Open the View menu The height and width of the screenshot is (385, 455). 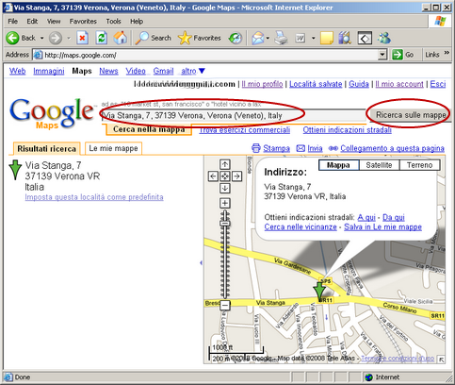tap(54, 22)
